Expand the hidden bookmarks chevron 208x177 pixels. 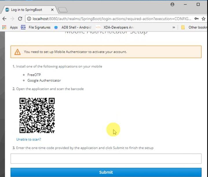(174, 27)
